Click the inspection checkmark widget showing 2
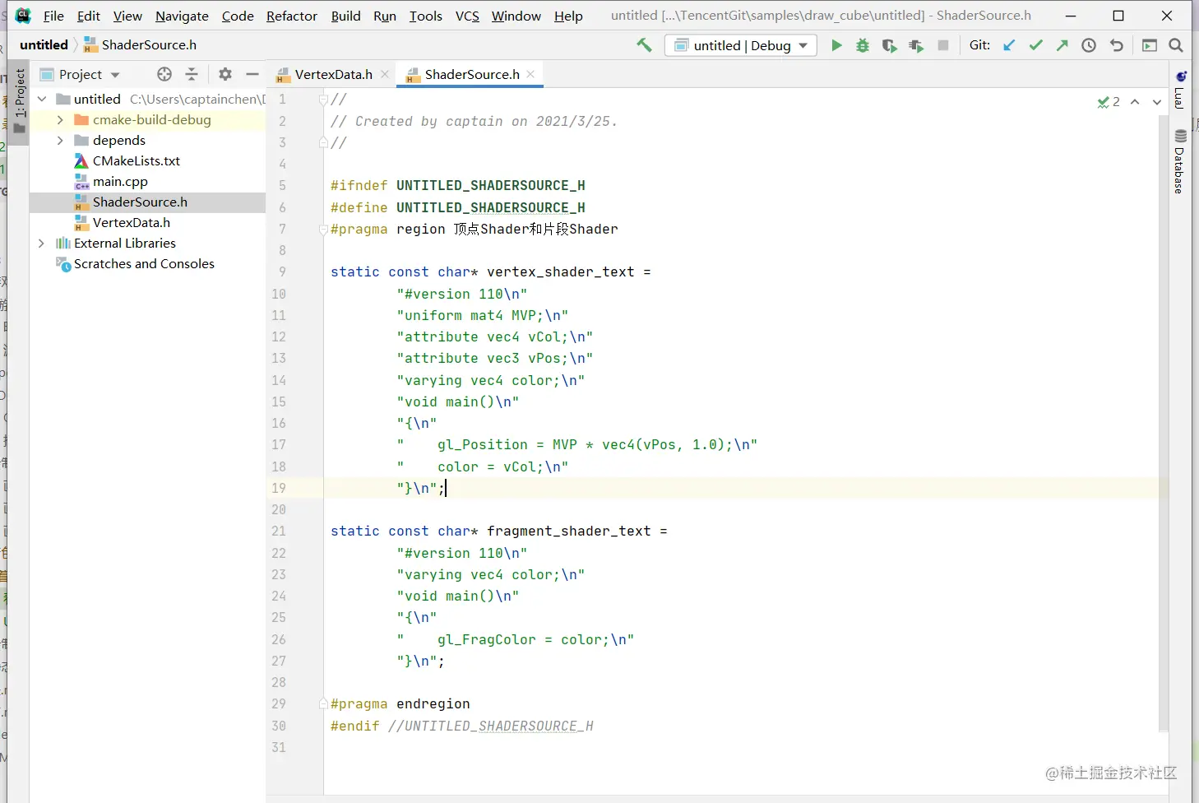Screen dimensions: 1199x803 click(1109, 102)
